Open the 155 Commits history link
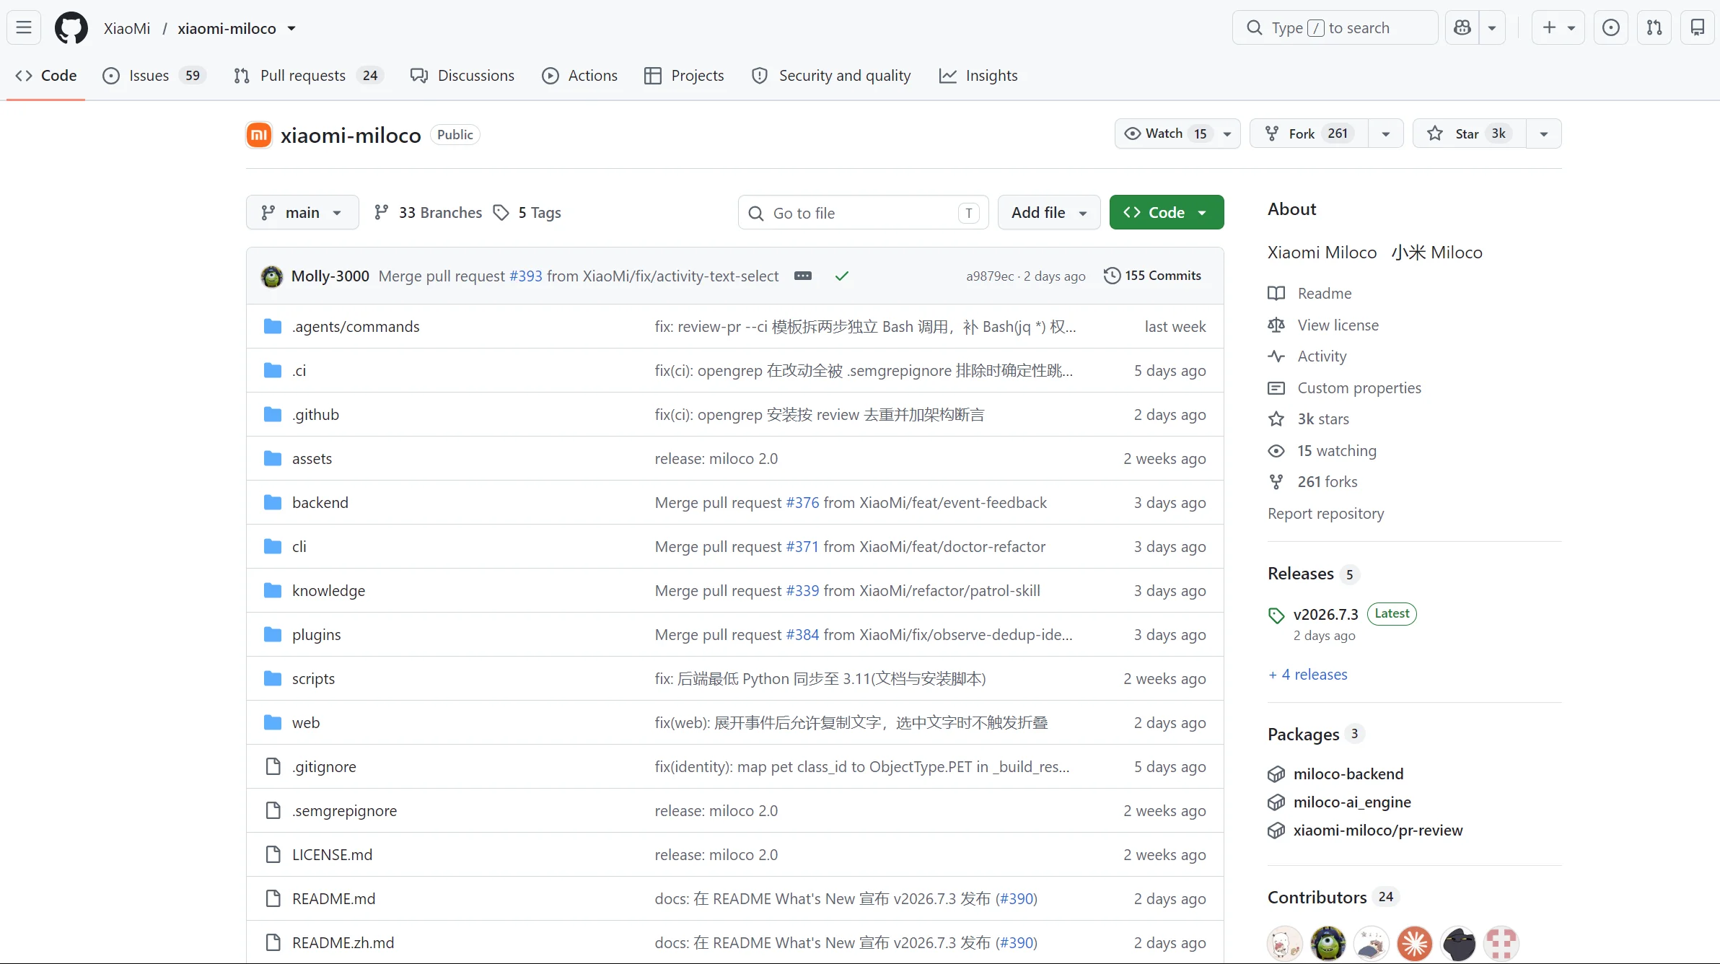 [1152, 276]
